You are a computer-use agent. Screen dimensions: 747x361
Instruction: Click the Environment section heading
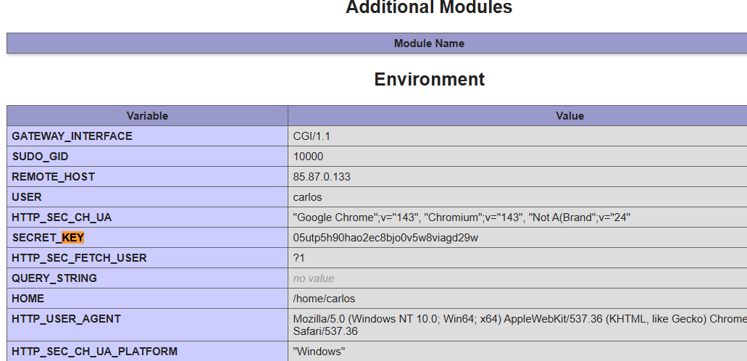(x=429, y=79)
